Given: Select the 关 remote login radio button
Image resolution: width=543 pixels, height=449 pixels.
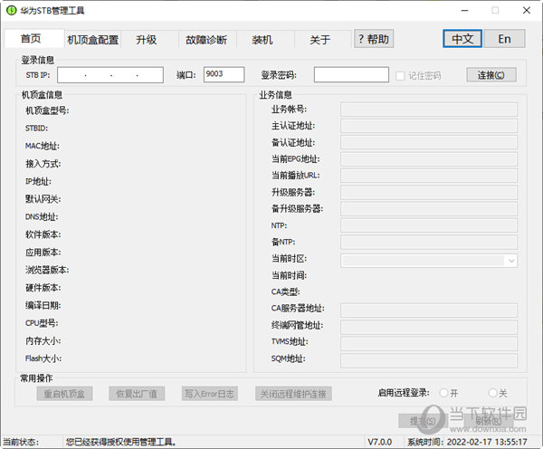Looking at the screenshot, I should (x=493, y=393).
